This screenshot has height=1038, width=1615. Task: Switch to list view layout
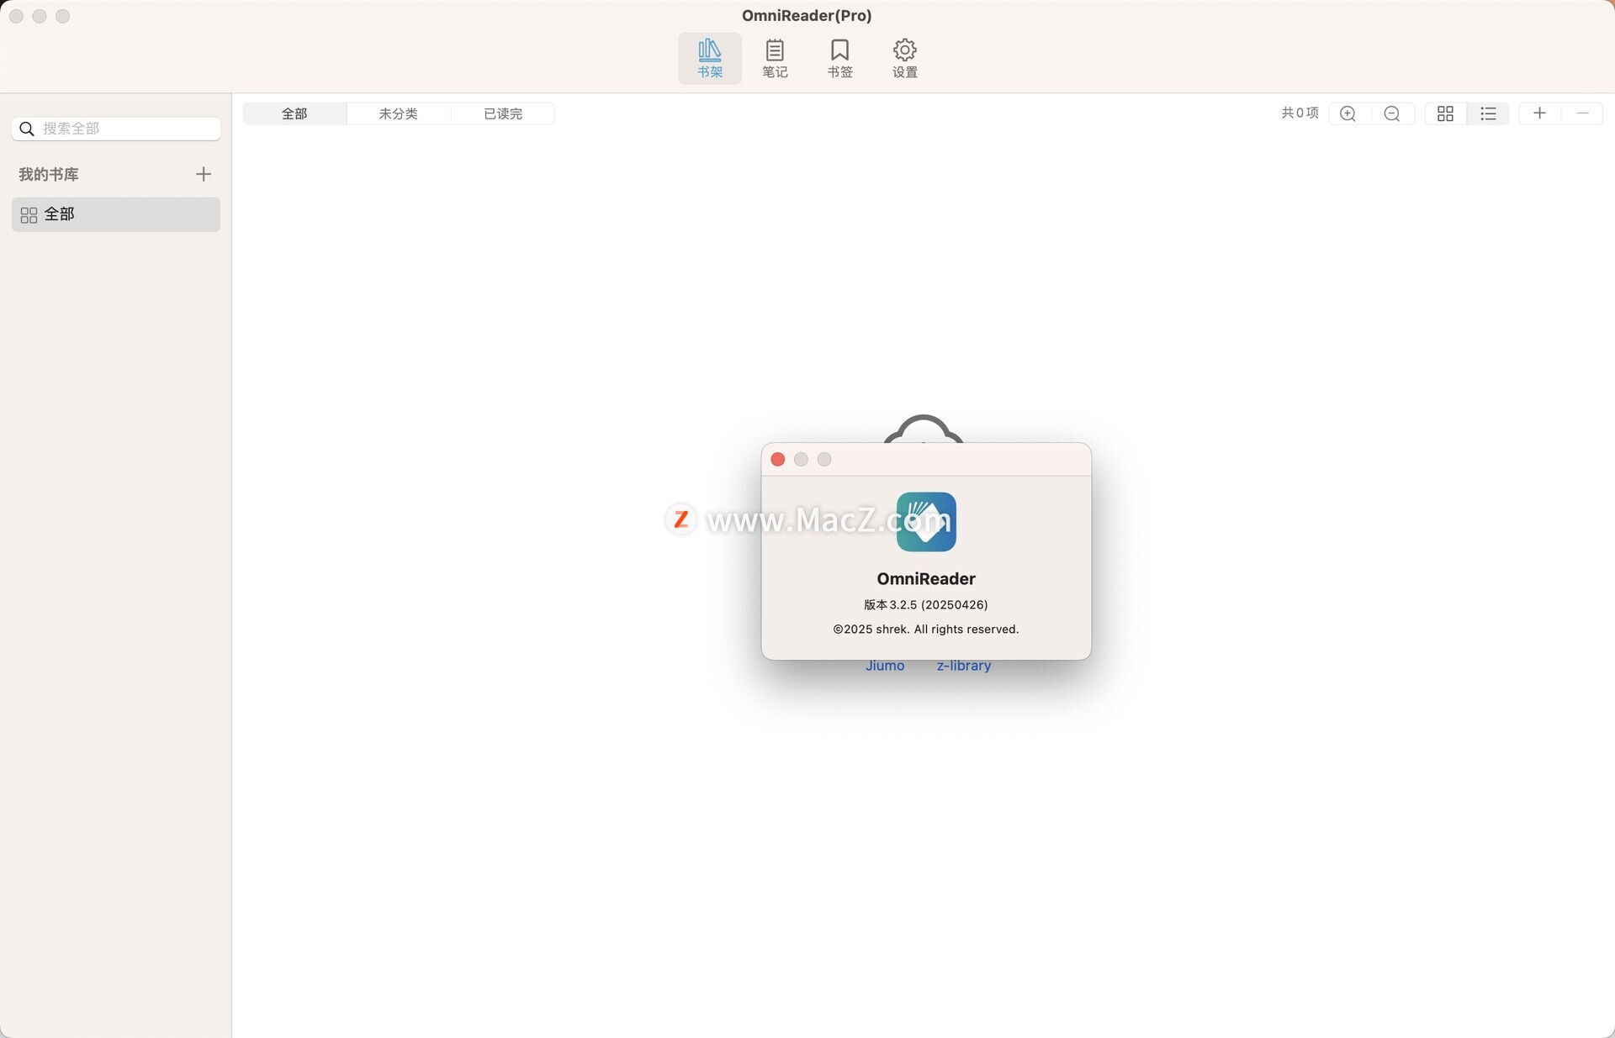click(1488, 113)
